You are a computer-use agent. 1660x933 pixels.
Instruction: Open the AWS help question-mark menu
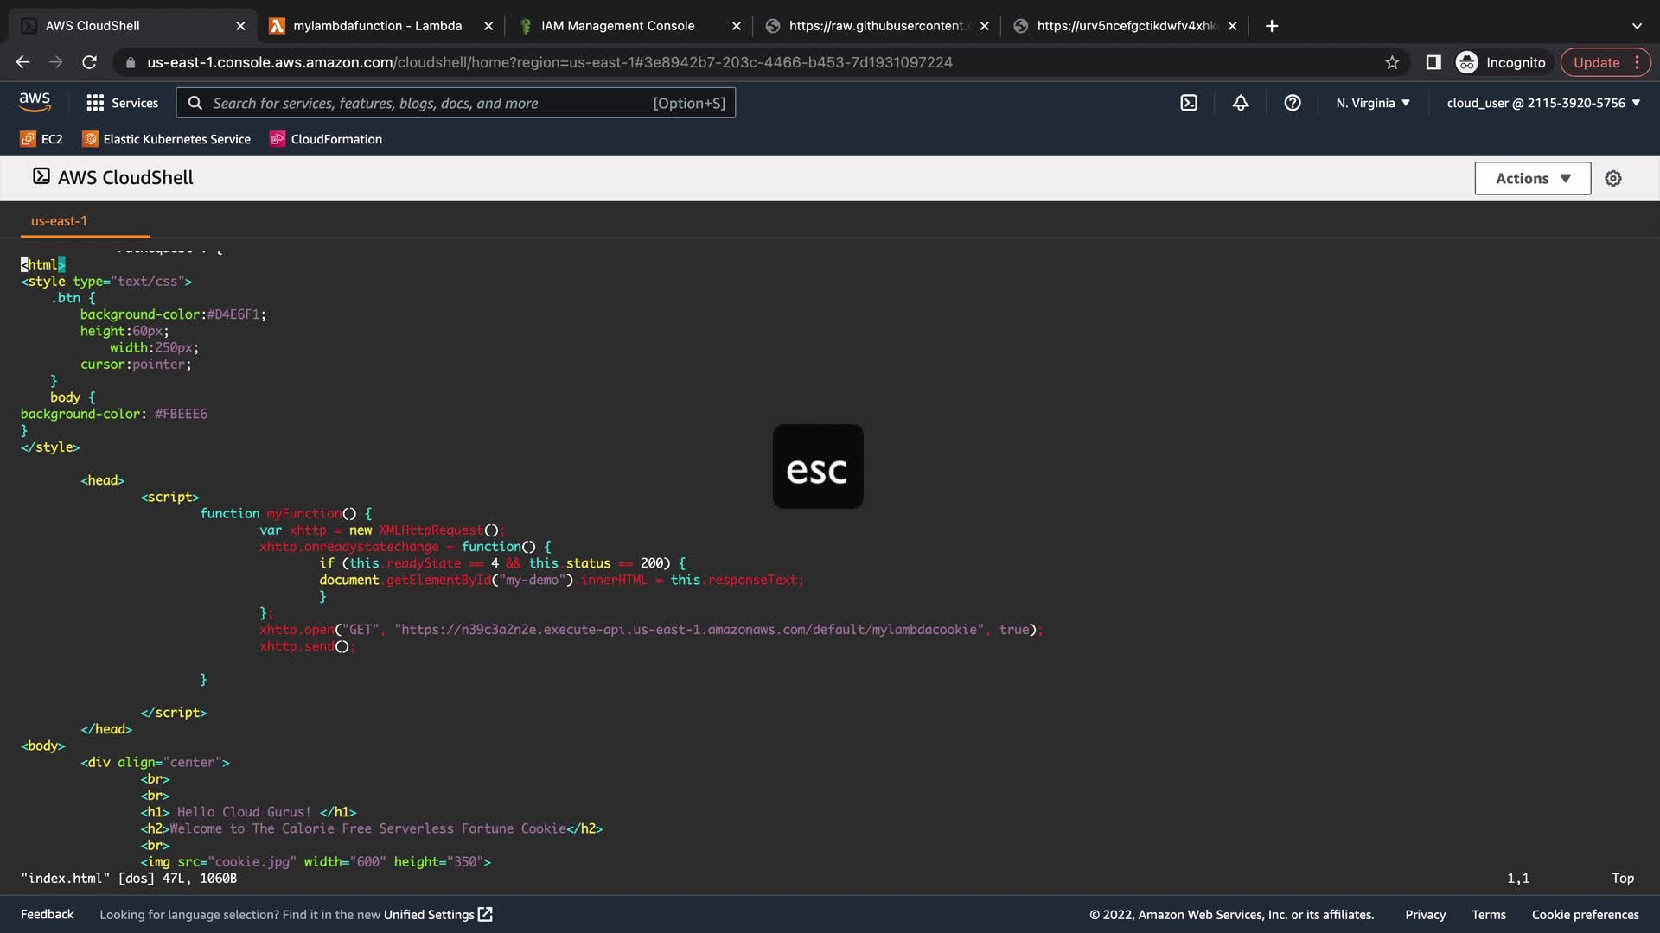click(1293, 103)
